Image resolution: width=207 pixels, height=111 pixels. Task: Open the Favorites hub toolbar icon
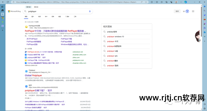click(162, 2)
